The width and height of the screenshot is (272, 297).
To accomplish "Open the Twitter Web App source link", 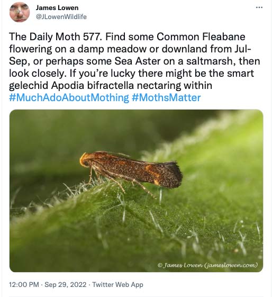I will pos(117,284).
